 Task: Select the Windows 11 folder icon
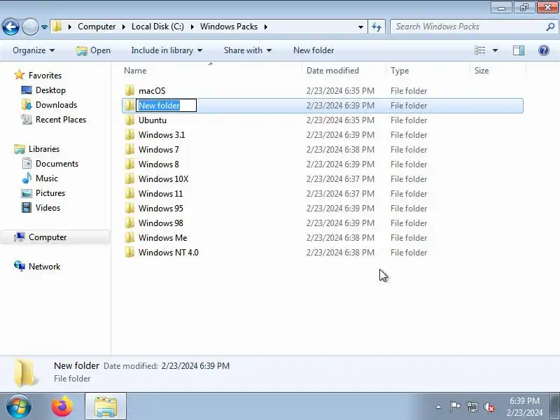(x=129, y=193)
